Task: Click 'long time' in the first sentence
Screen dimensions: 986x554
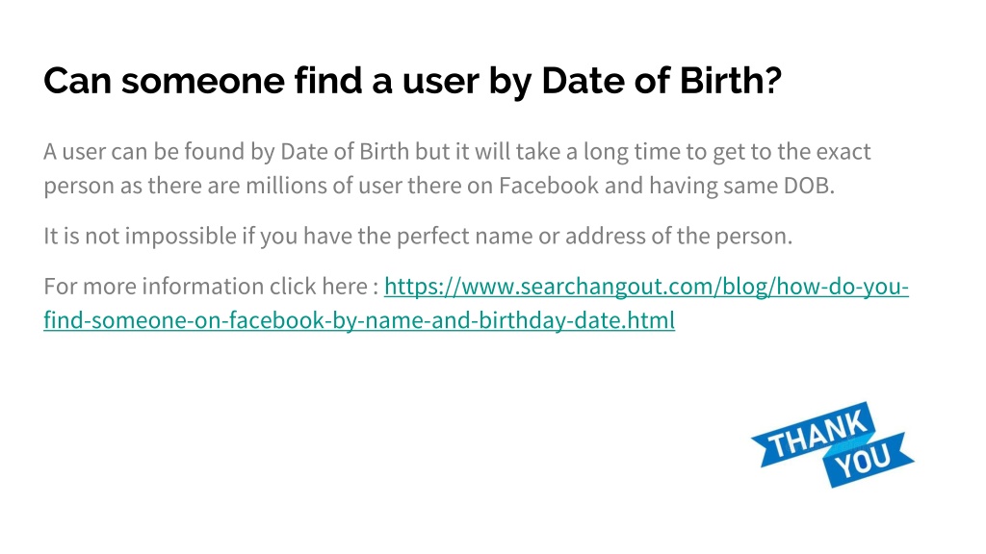Action: 632,152
